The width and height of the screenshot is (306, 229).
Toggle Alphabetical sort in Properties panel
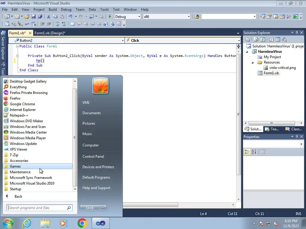point(254,152)
